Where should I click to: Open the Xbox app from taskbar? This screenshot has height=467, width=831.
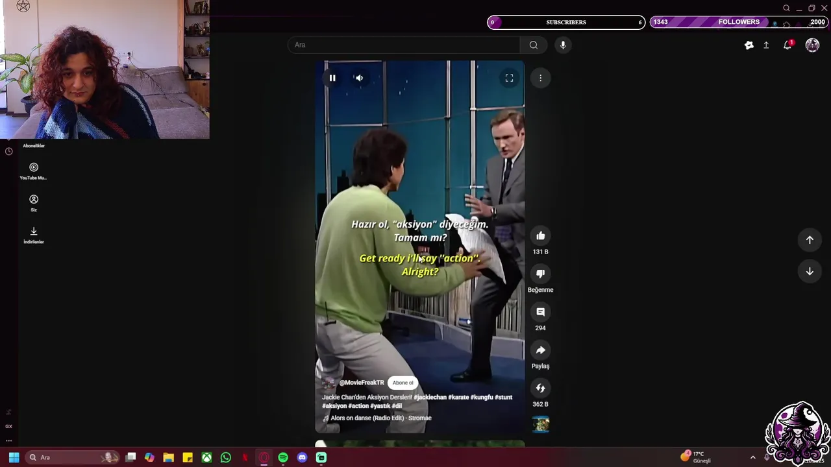tap(206, 457)
